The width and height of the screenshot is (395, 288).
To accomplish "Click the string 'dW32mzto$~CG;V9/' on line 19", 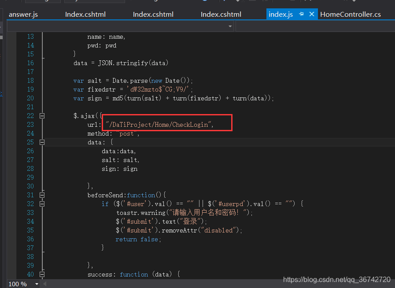I will 158,89.
